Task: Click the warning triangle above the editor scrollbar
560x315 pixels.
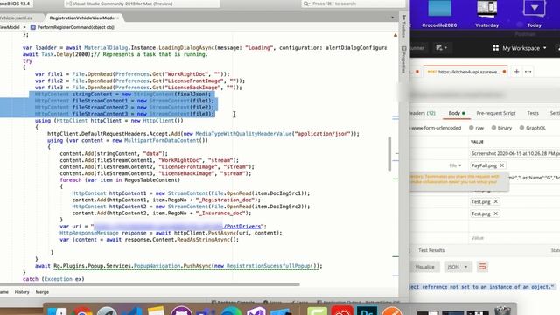Action: [x=395, y=35]
